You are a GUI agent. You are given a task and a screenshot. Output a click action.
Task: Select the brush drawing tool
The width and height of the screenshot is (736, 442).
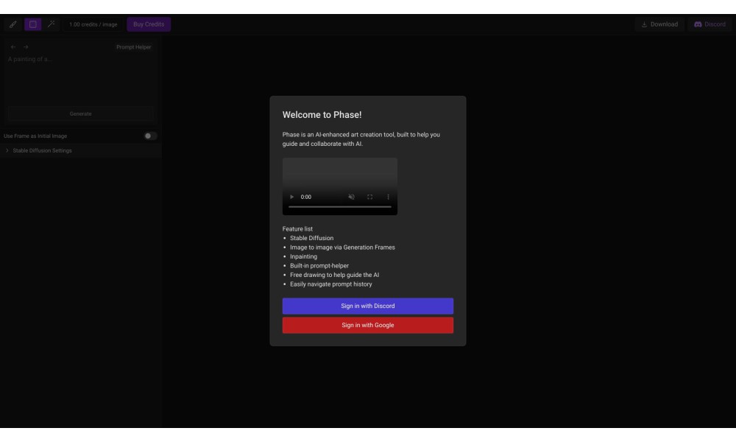(13, 24)
